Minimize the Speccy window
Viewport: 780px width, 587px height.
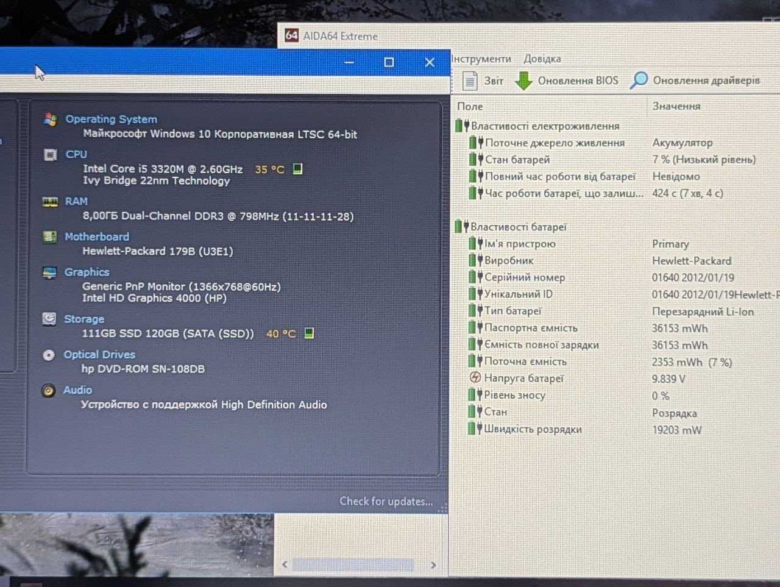349,62
